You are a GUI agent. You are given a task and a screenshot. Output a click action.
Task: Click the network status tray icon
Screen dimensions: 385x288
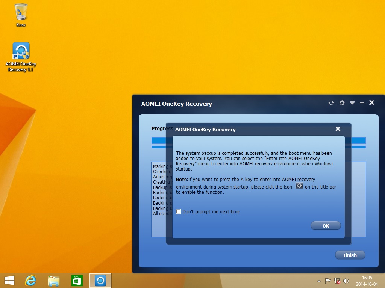pos(337,281)
